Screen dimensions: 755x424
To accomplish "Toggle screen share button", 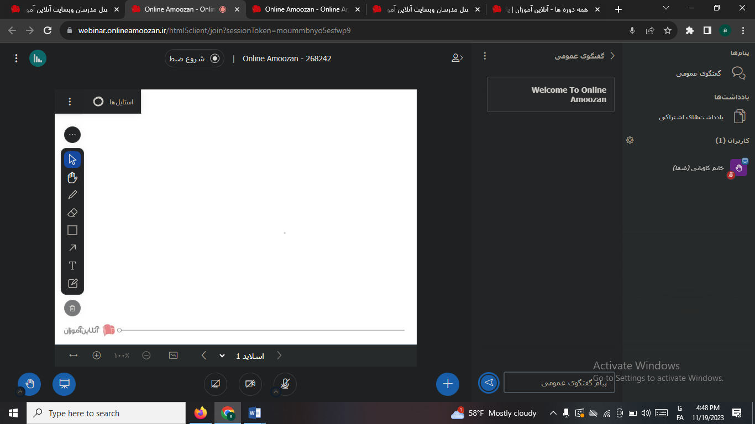I will click(216, 384).
